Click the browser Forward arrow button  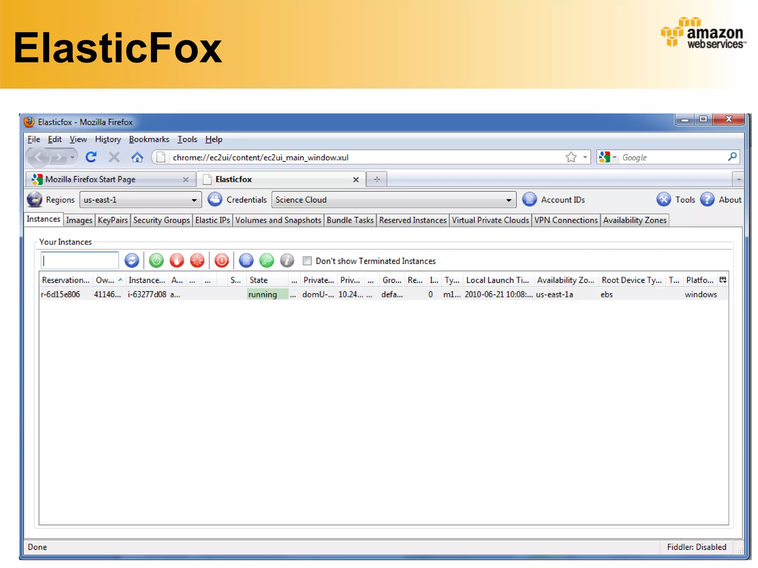coord(58,157)
